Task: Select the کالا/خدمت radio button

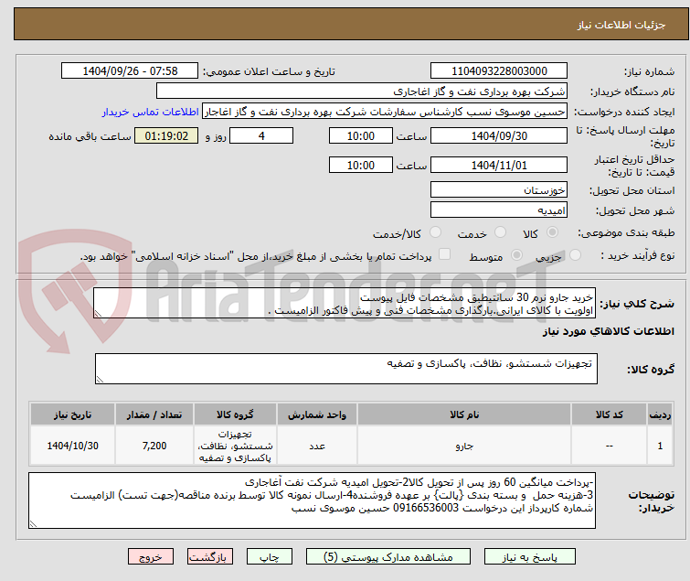Action: [x=435, y=232]
